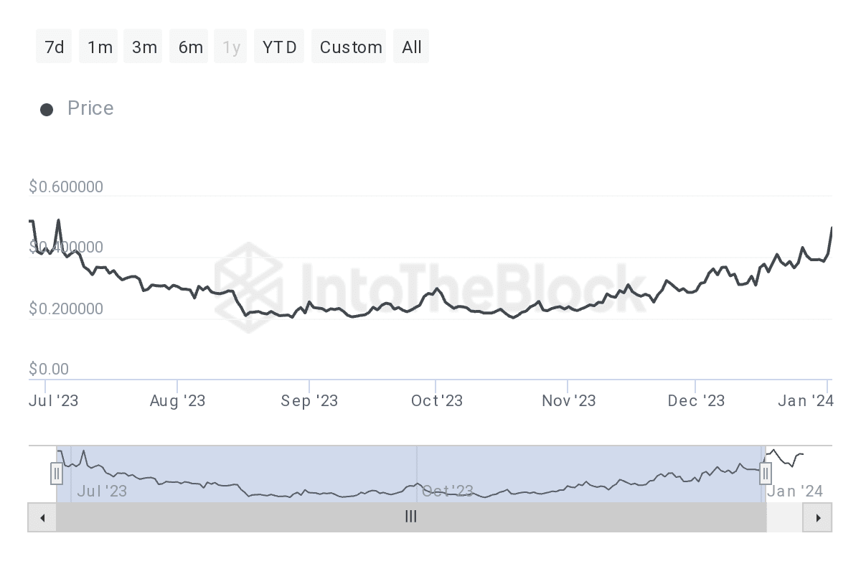Select the 1y timeframe
Image resolution: width=861 pixels, height=574 pixels.
coord(230,46)
